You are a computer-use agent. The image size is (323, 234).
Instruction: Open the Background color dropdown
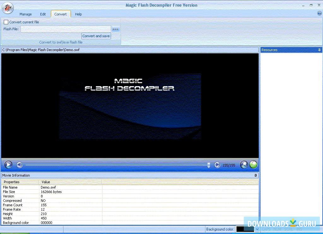point(257,229)
